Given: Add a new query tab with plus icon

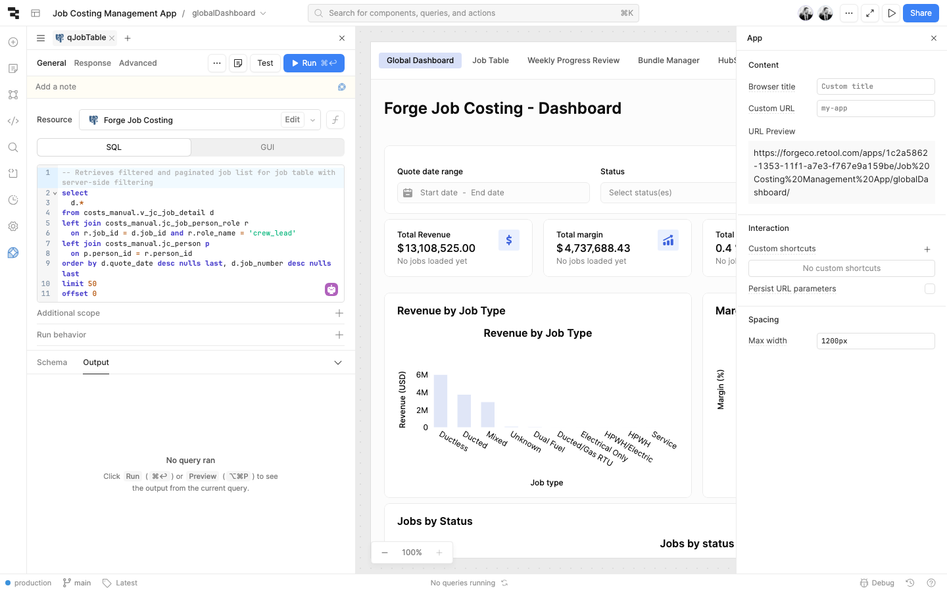Looking at the screenshot, I should [128, 38].
